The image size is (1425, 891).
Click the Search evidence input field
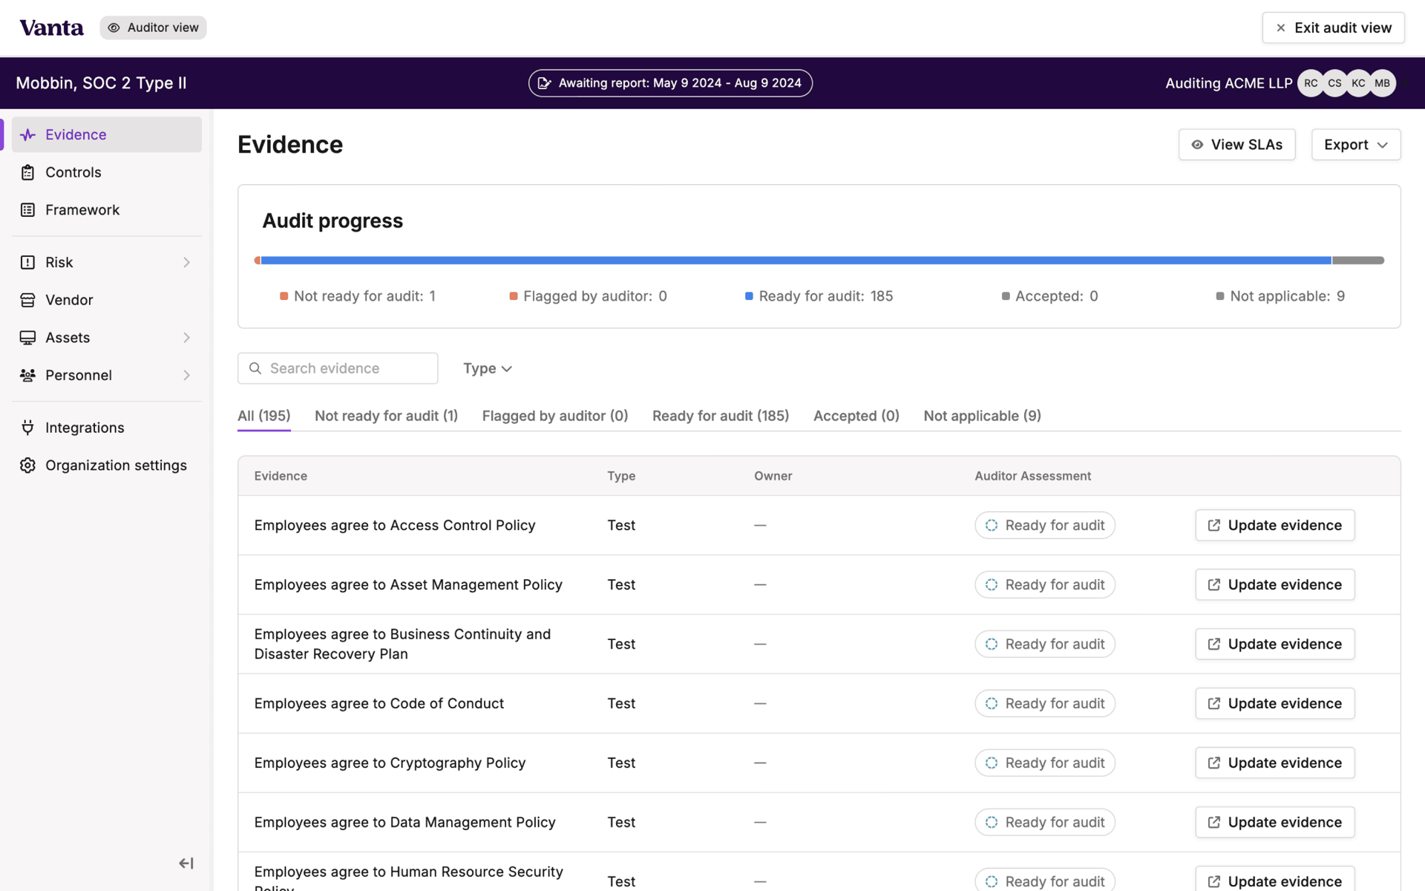[x=338, y=368]
